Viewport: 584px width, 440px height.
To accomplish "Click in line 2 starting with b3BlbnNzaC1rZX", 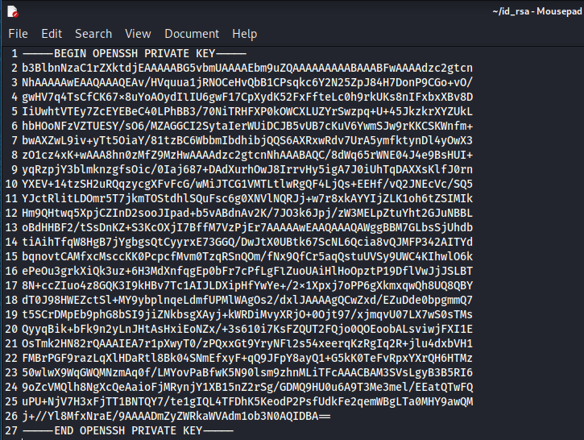I will tap(242, 68).
